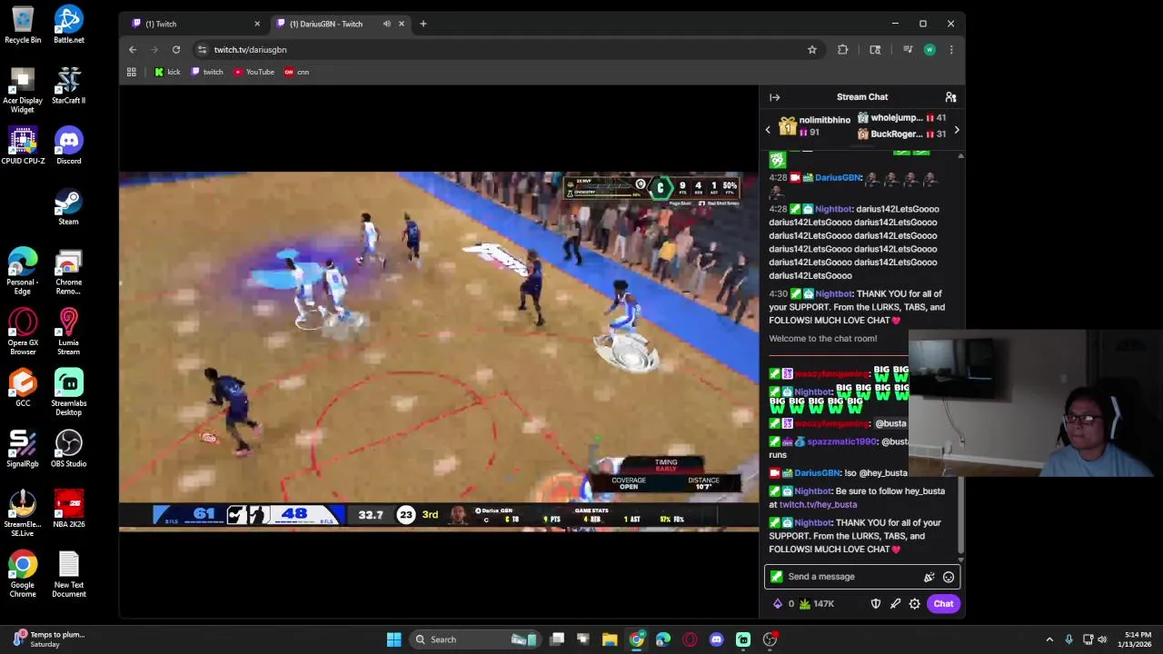Open the 147K channel points balance
The image size is (1163, 654).
[x=817, y=604]
